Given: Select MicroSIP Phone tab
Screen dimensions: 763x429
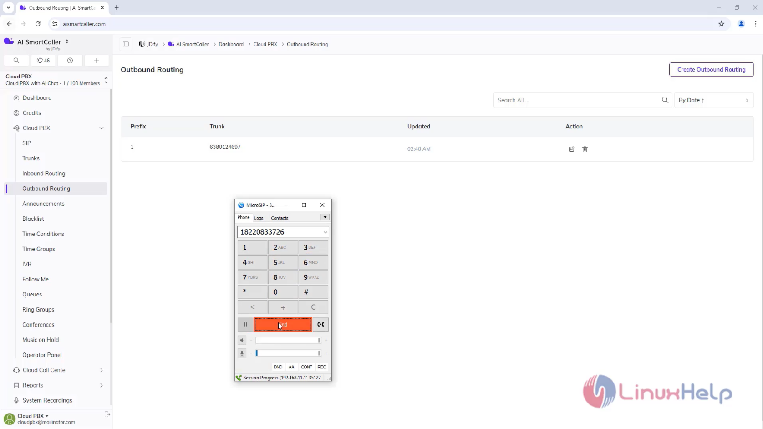Looking at the screenshot, I should [x=244, y=218].
